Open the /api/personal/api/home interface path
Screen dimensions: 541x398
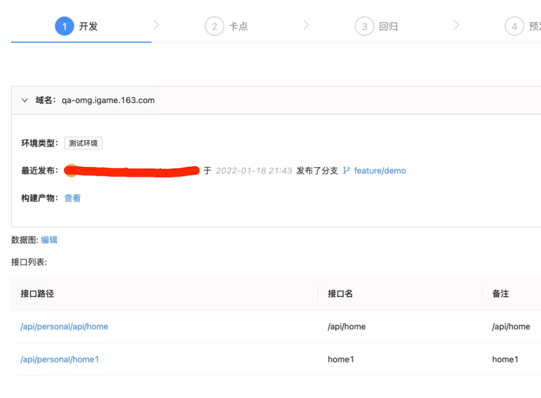point(64,326)
